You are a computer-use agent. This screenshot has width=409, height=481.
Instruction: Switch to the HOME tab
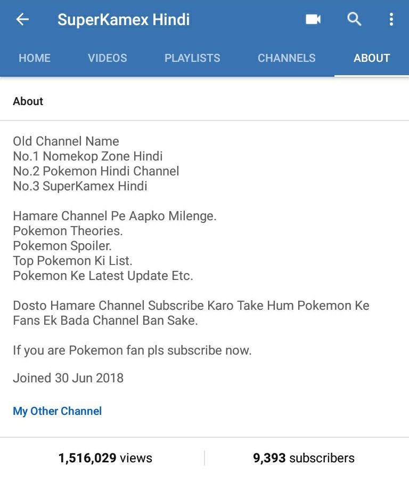click(35, 58)
